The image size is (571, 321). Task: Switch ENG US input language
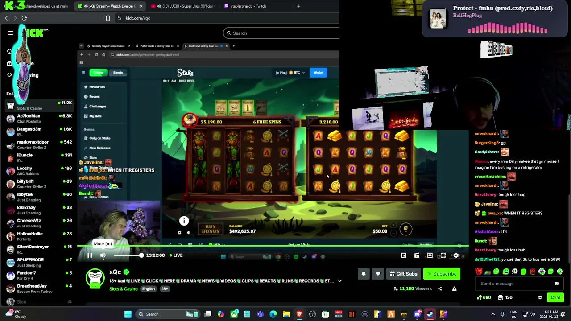514,314
